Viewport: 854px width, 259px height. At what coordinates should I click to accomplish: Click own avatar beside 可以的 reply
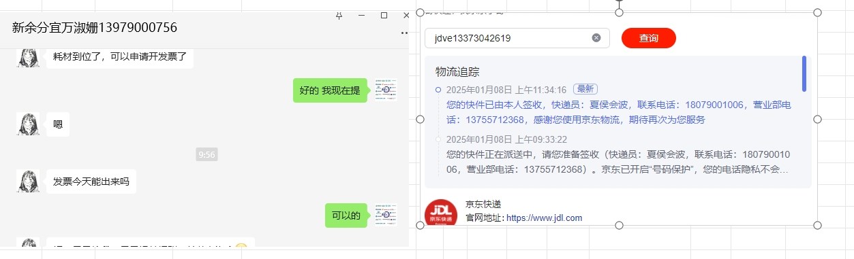pos(385,215)
